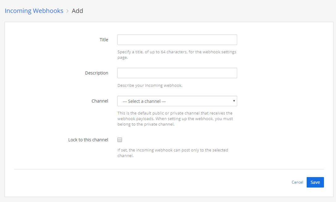Click the 'Title' field label

pyautogui.click(x=104, y=40)
